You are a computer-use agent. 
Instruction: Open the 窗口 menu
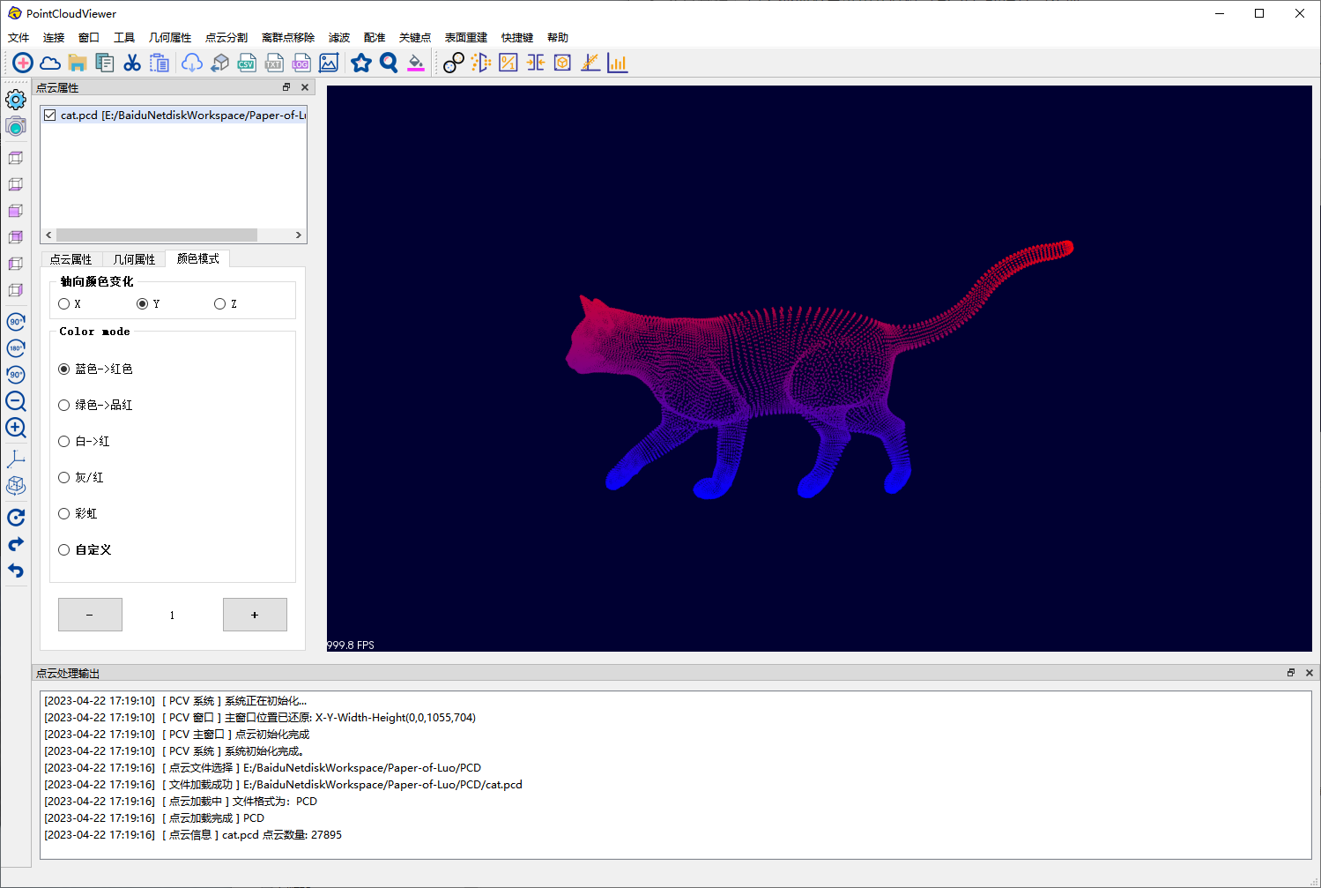point(89,37)
